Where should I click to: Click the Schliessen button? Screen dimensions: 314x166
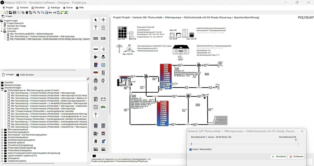[x=296, y=157]
